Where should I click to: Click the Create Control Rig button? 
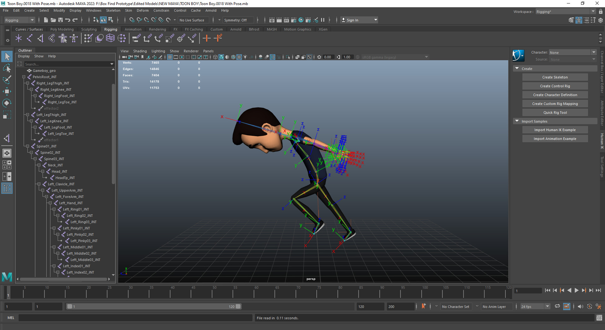tap(555, 86)
